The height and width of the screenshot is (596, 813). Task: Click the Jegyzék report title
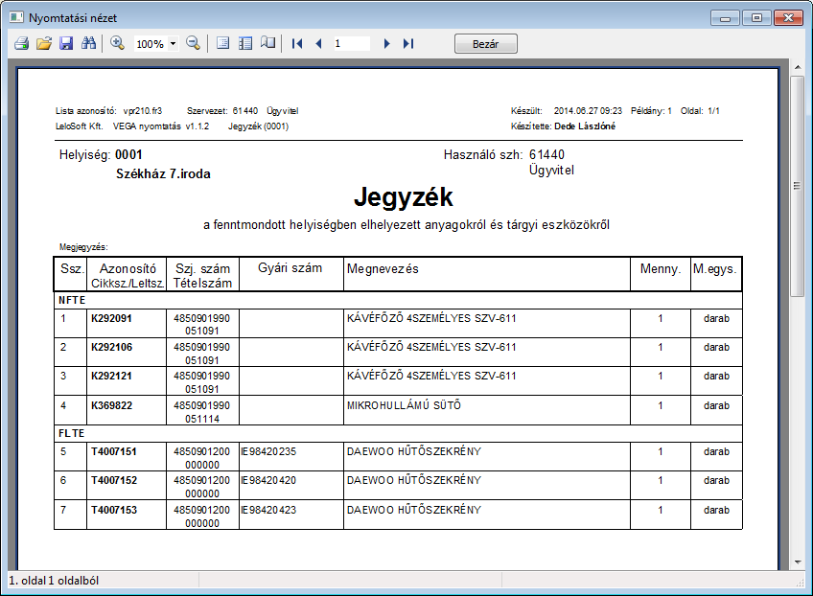tap(404, 197)
